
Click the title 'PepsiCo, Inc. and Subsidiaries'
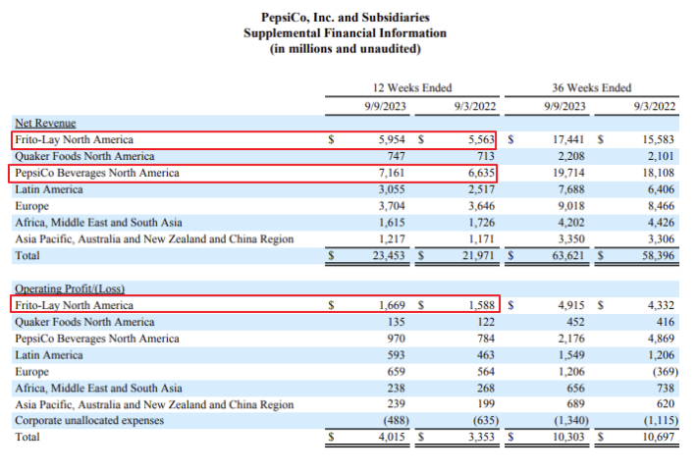coord(345,18)
